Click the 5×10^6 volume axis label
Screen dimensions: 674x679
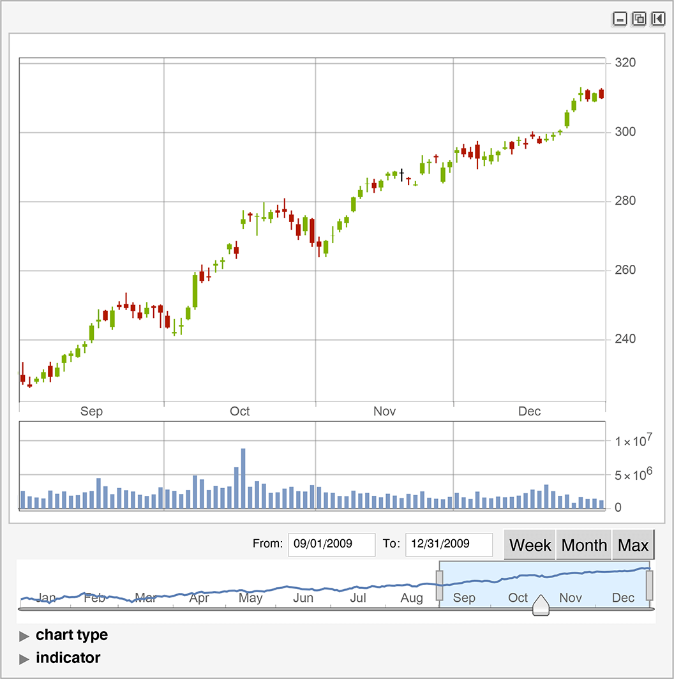[x=634, y=474]
